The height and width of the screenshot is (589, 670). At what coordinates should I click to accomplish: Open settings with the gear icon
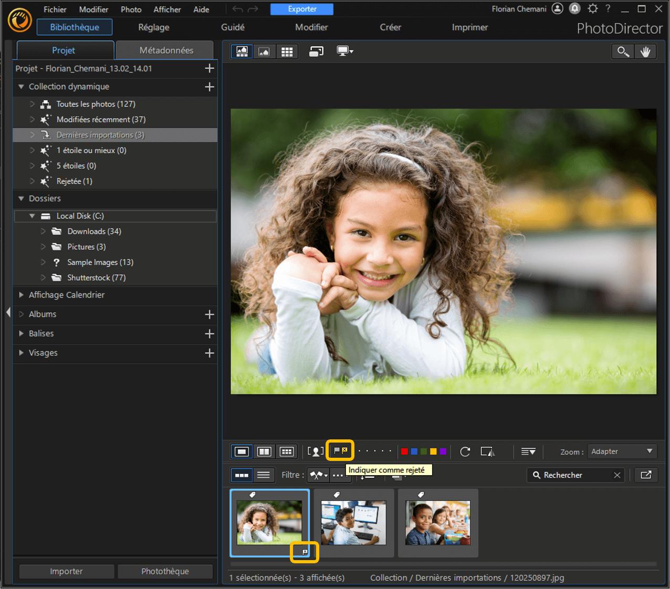(x=593, y=9)
